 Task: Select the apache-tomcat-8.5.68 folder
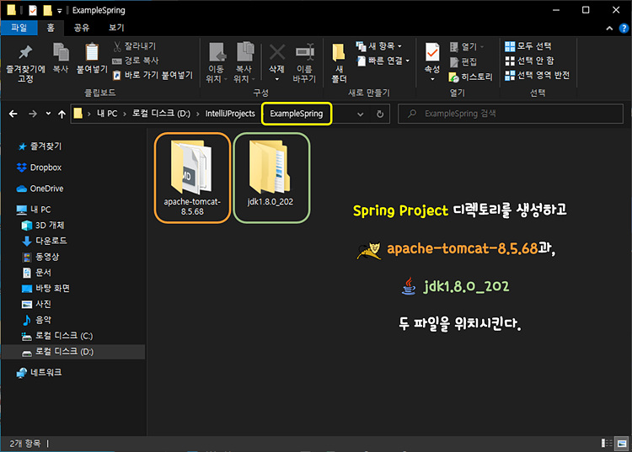192,178
